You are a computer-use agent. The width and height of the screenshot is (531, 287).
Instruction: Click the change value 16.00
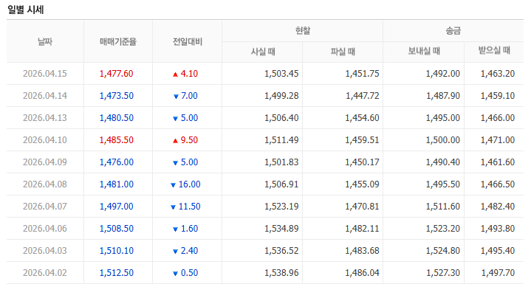tap(189, 184)
